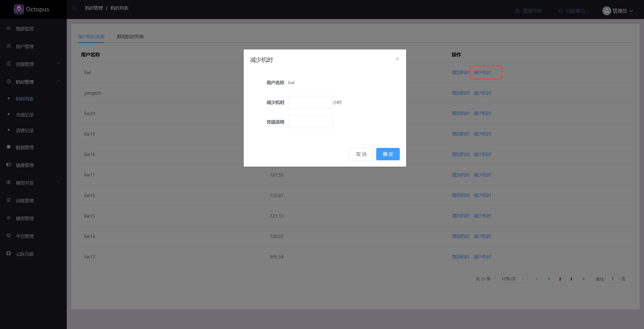644x329 pixels.
Task: Open the 10条/页 page size dropdown
Action: [511, 279]
